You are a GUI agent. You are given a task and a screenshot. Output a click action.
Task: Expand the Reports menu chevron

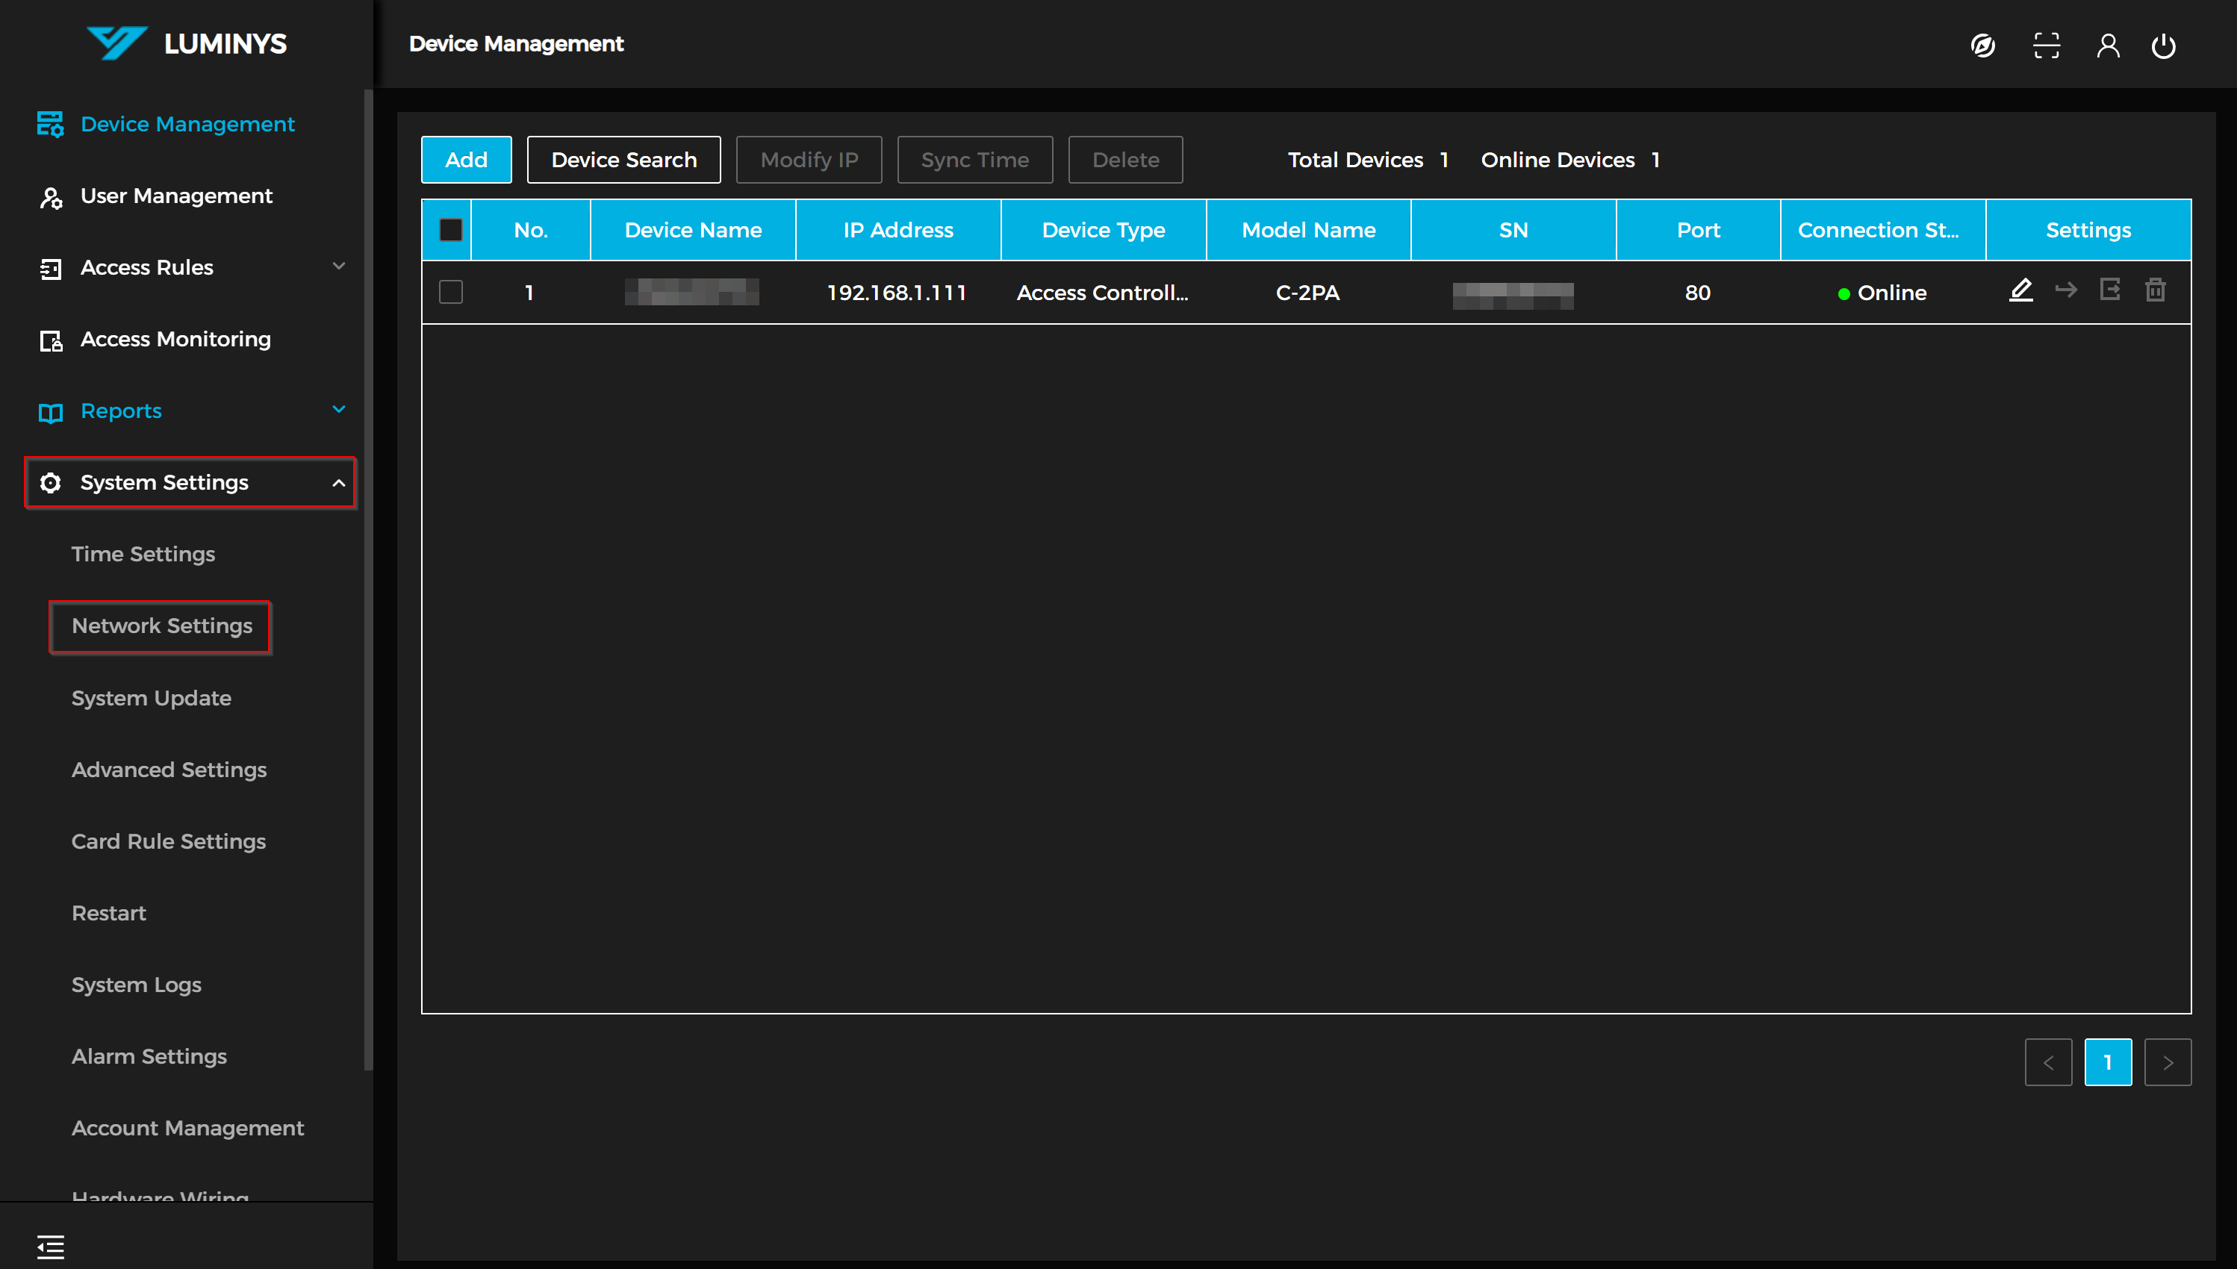pyautogui.click(x=338, y=410)
